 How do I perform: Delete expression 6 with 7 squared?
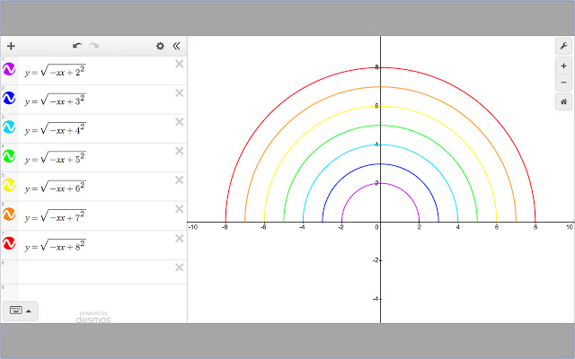pyautogui.click(x=180, y=209)
